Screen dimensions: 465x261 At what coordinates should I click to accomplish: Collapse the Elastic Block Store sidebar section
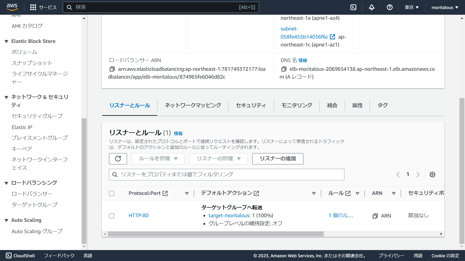click(x=7, y=41)
